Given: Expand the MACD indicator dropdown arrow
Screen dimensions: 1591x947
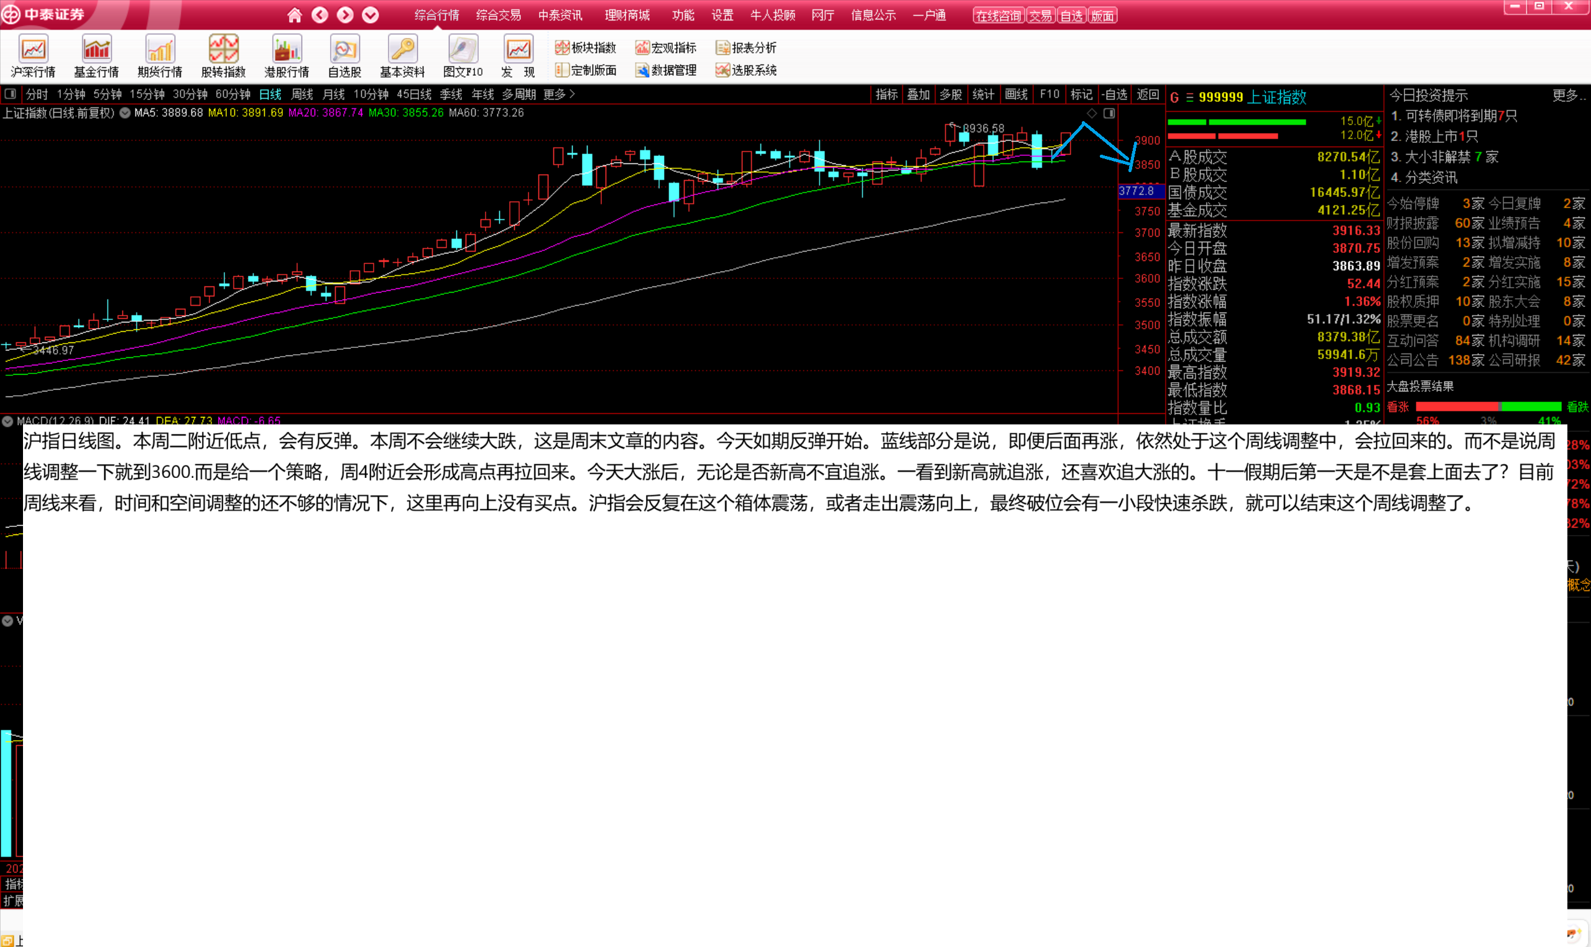Looking at the screenshot, I should pyautogui.click(x=7, y=421).
